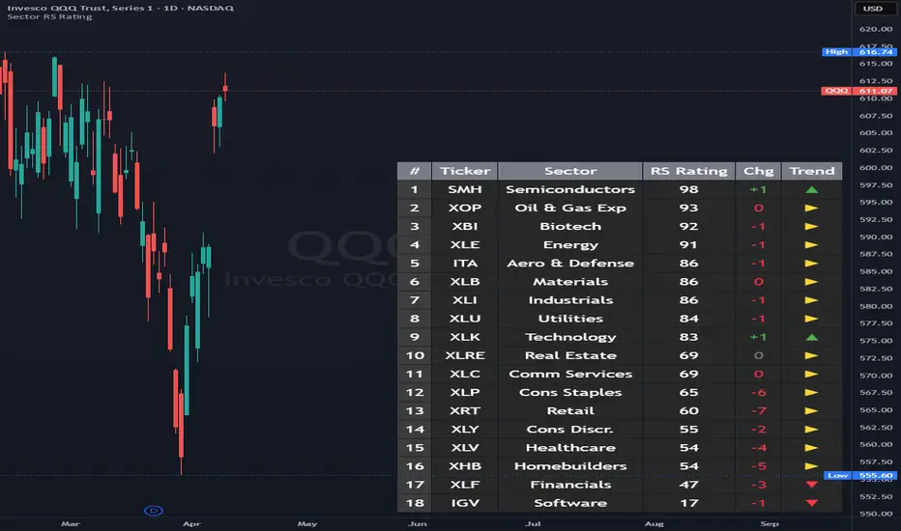This screenshot has height=531, width=901.
Task: Click the Aero & Defense sector name
Action: click(x=570, y=263)
